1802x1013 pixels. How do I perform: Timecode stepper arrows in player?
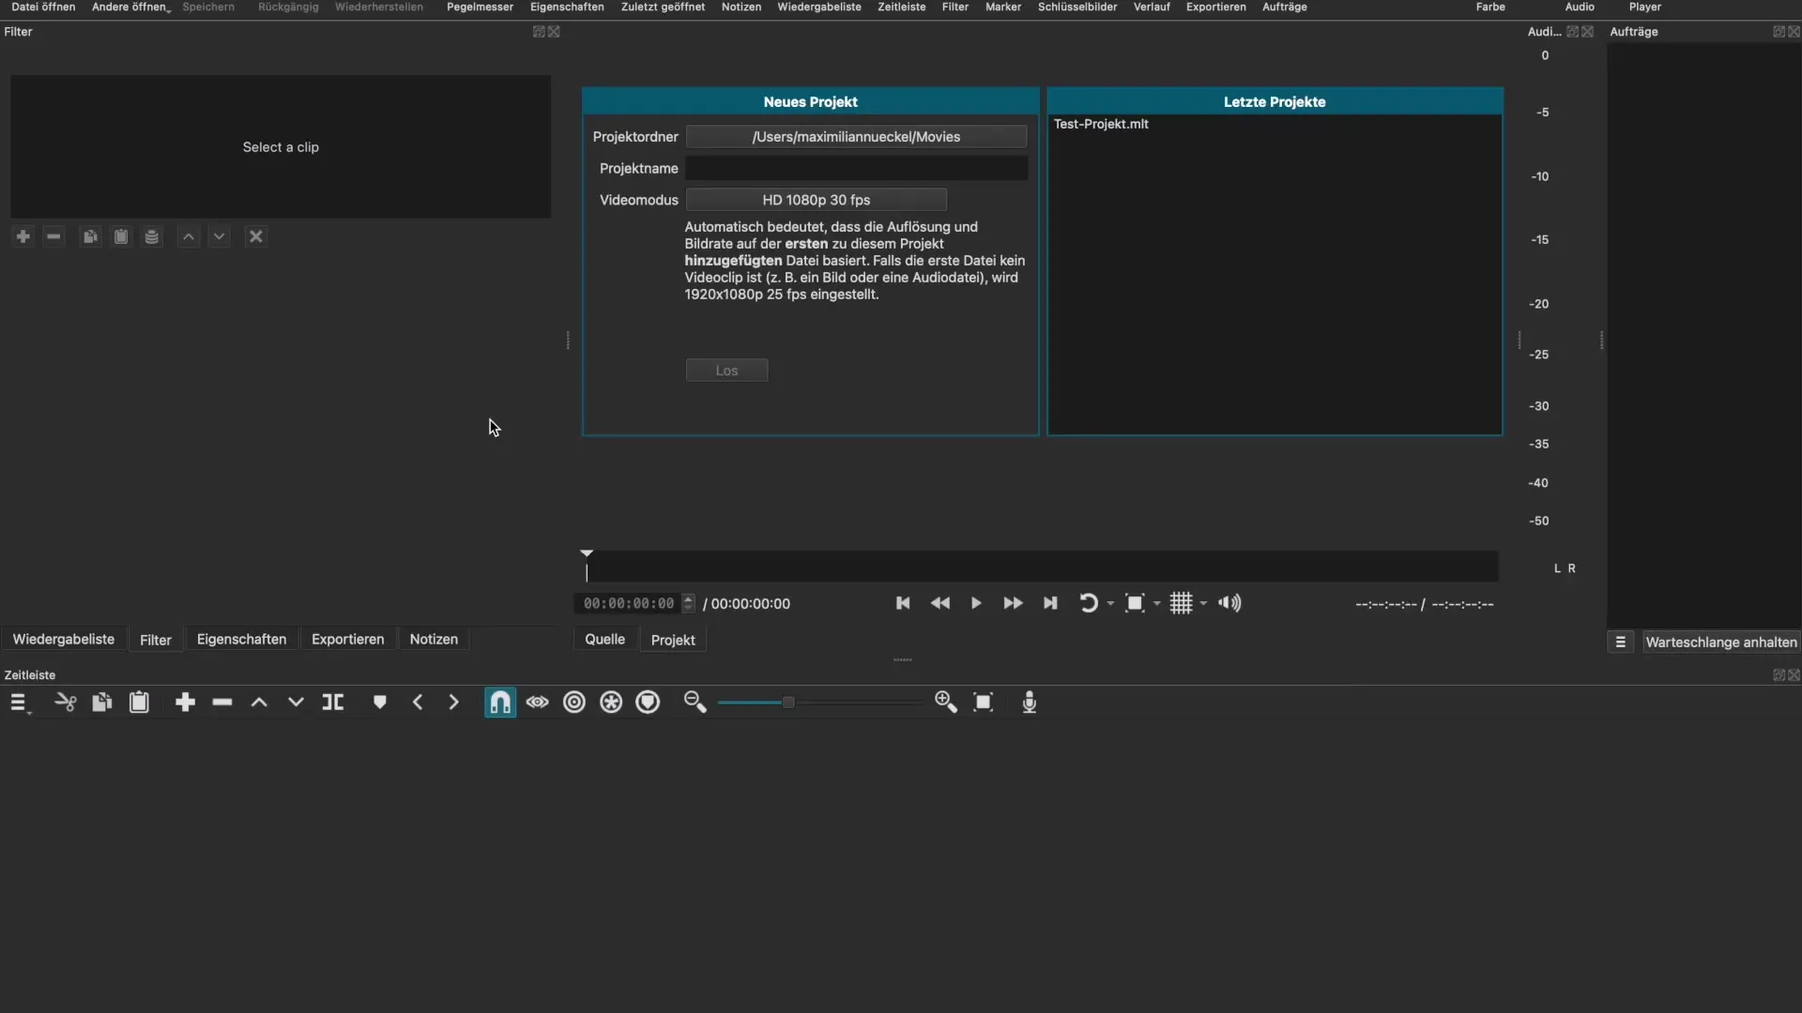[688, 603]
